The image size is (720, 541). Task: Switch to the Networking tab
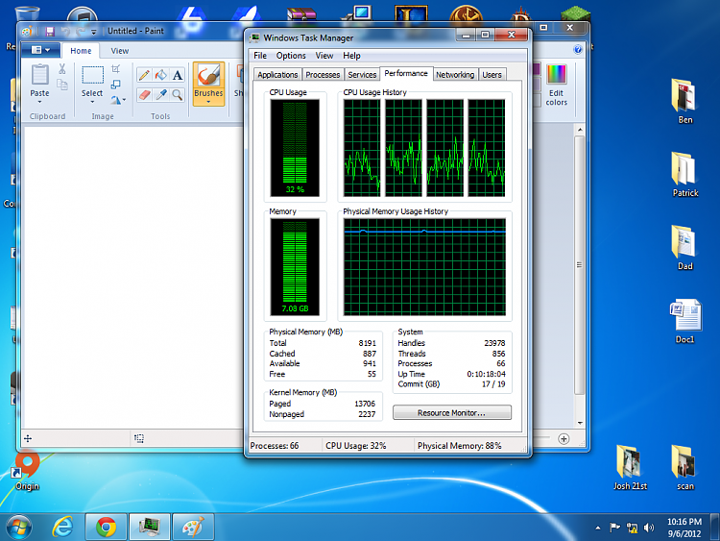tap(455, 74)
